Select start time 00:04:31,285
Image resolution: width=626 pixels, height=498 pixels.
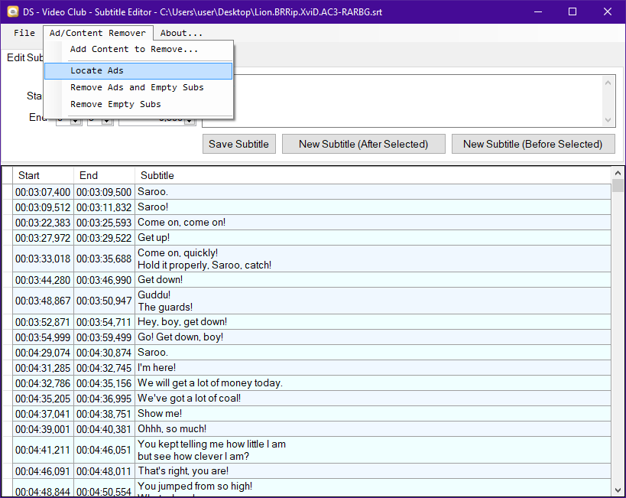43,368
